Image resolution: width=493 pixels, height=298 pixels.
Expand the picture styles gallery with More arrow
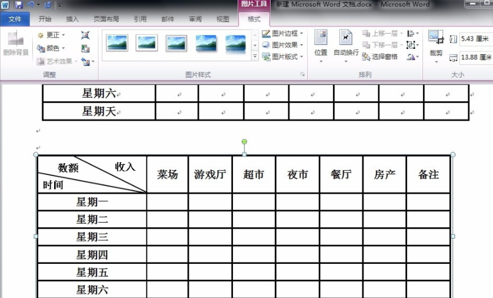point(255,57)
